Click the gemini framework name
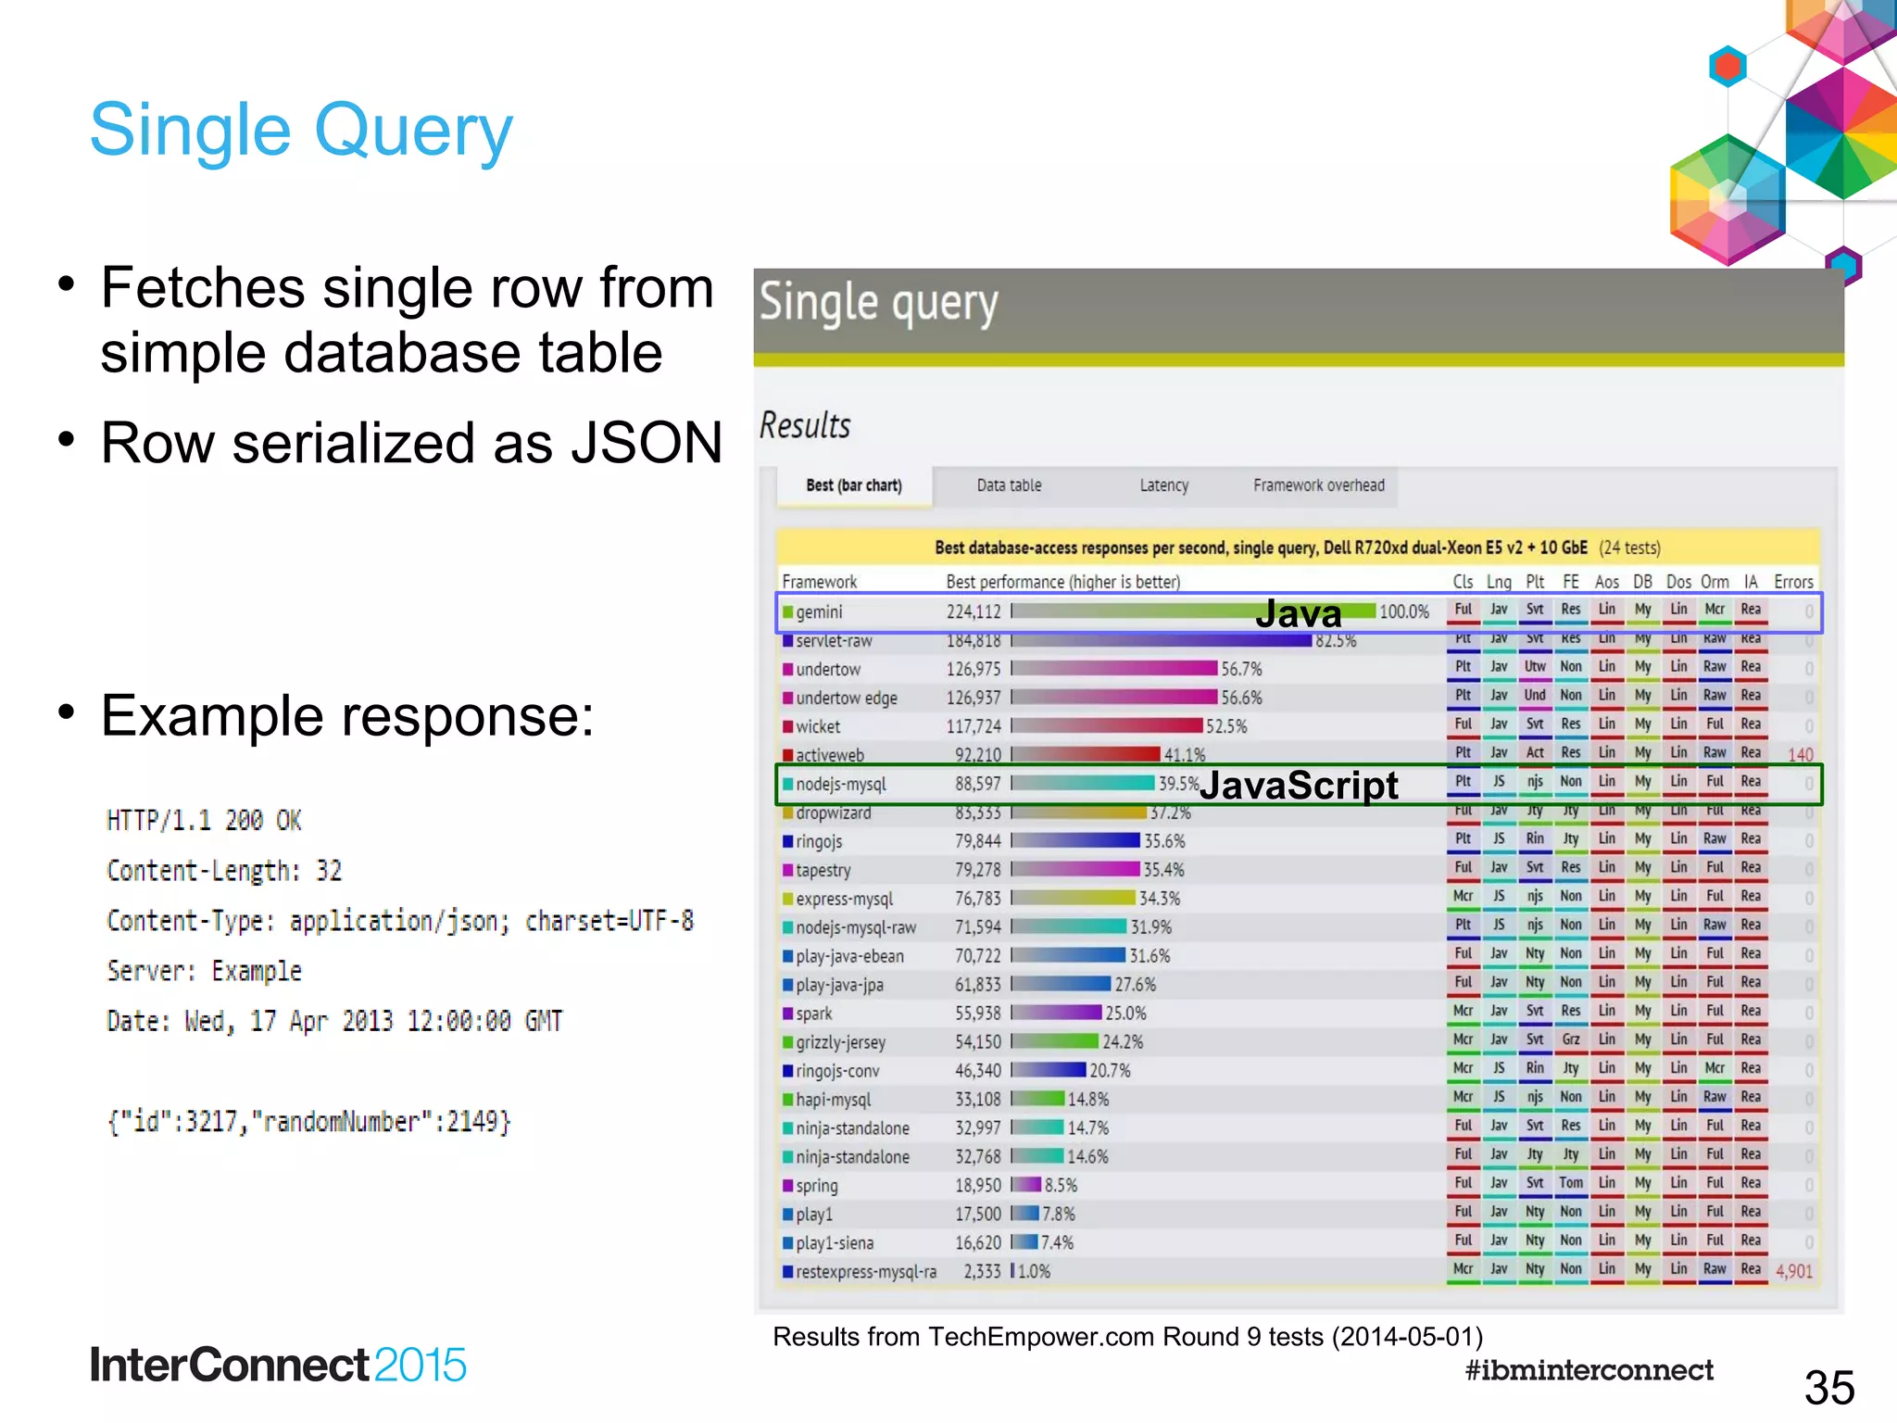Screen dimensions: 1897x1423 click(x=819, y=612)
